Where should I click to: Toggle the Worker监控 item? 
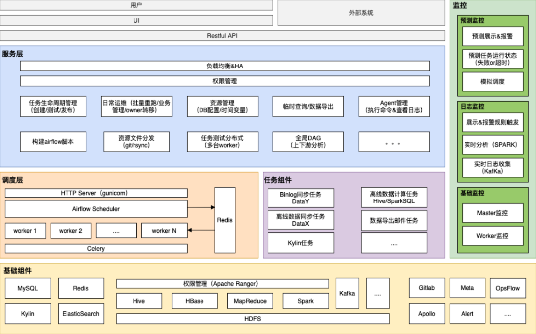(x=492, y=236)
